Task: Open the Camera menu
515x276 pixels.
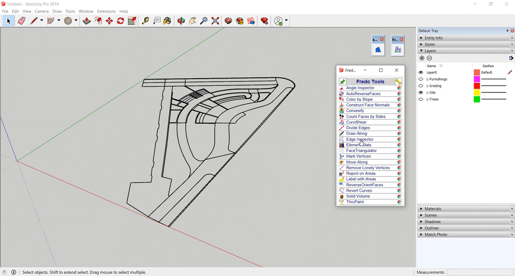Action: [41, 11]
